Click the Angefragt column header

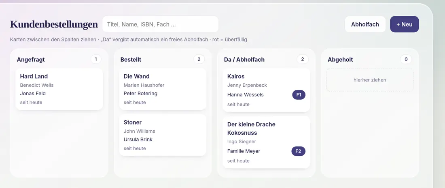click(x=31, y=60)
